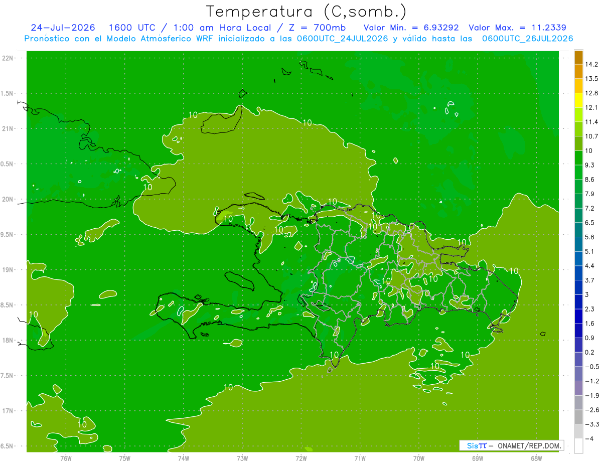Click the "72W" longitude axis label
602x465 pixels.
[301, 458]
